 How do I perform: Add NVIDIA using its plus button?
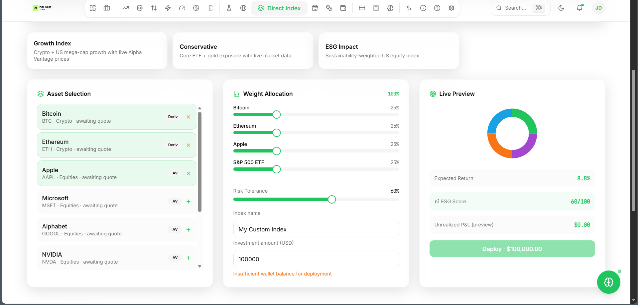pyautogui.click(x=189, y=258)
